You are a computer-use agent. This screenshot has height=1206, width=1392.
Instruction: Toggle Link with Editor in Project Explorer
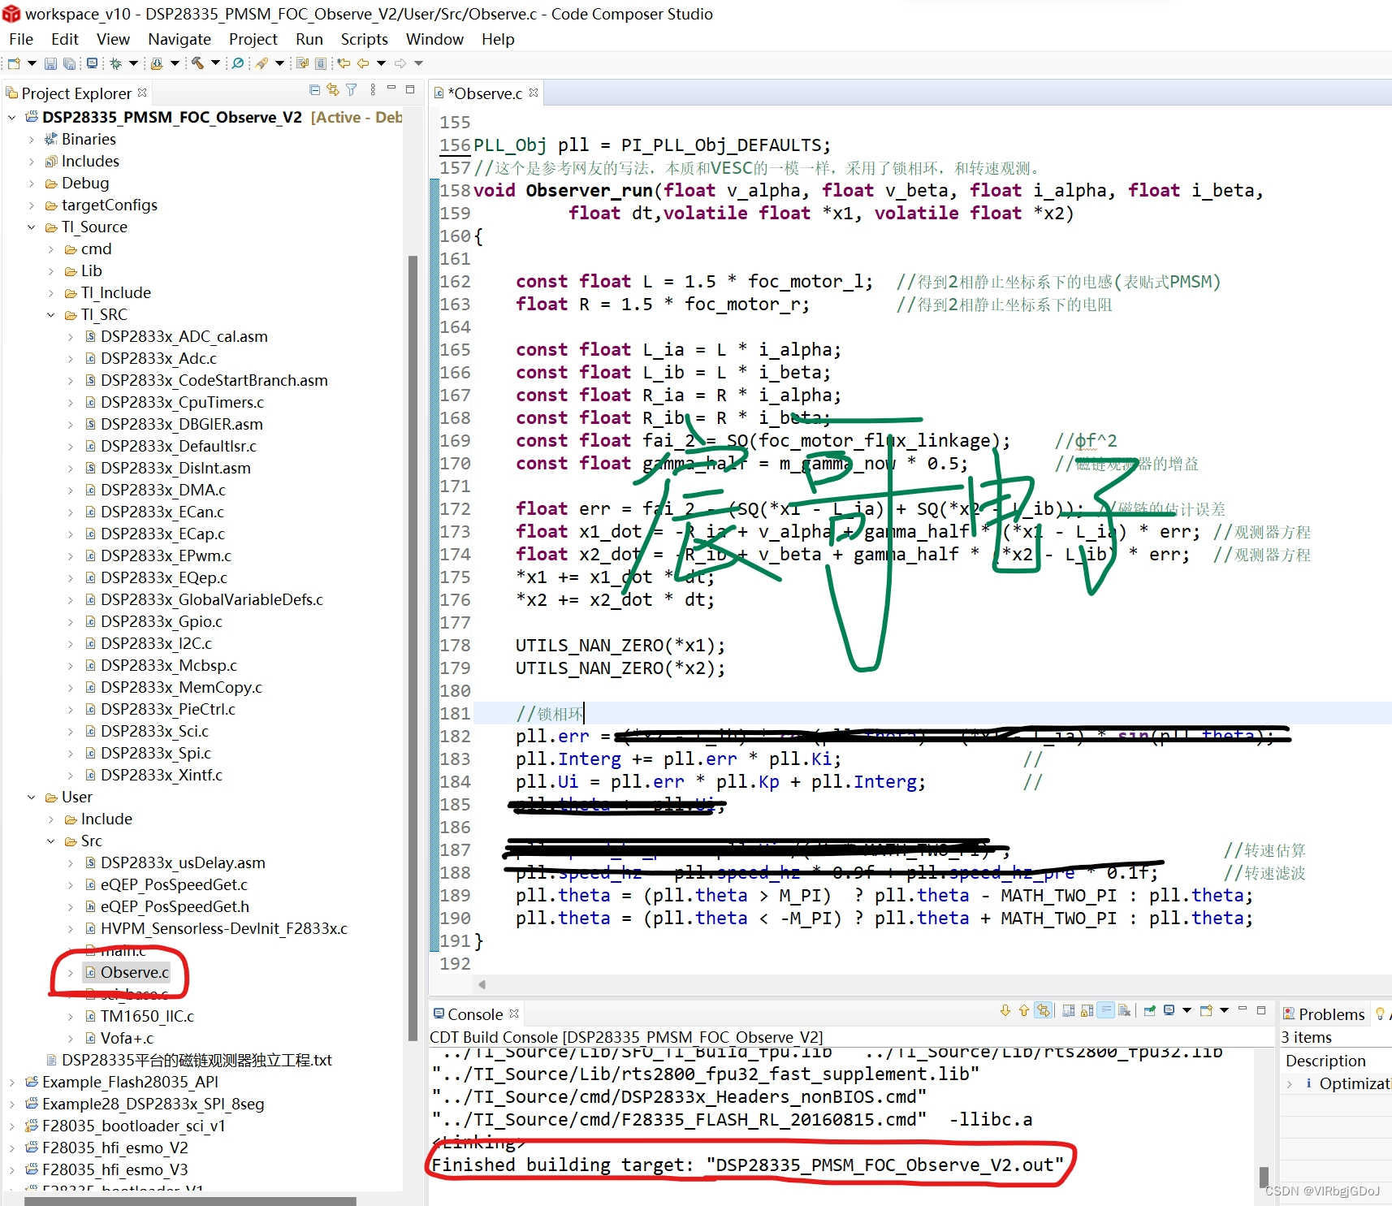point(333,89)
